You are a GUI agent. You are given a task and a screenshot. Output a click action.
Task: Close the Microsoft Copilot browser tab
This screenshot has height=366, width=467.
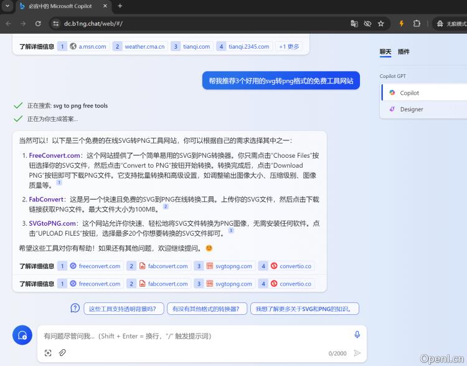(x=105, y=6)
